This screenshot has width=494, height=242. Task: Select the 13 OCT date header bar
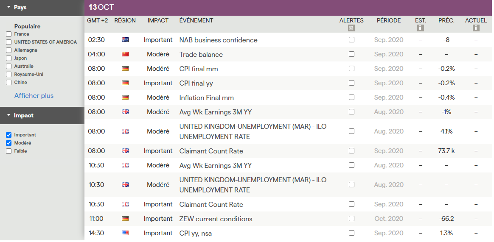point(288,8)
